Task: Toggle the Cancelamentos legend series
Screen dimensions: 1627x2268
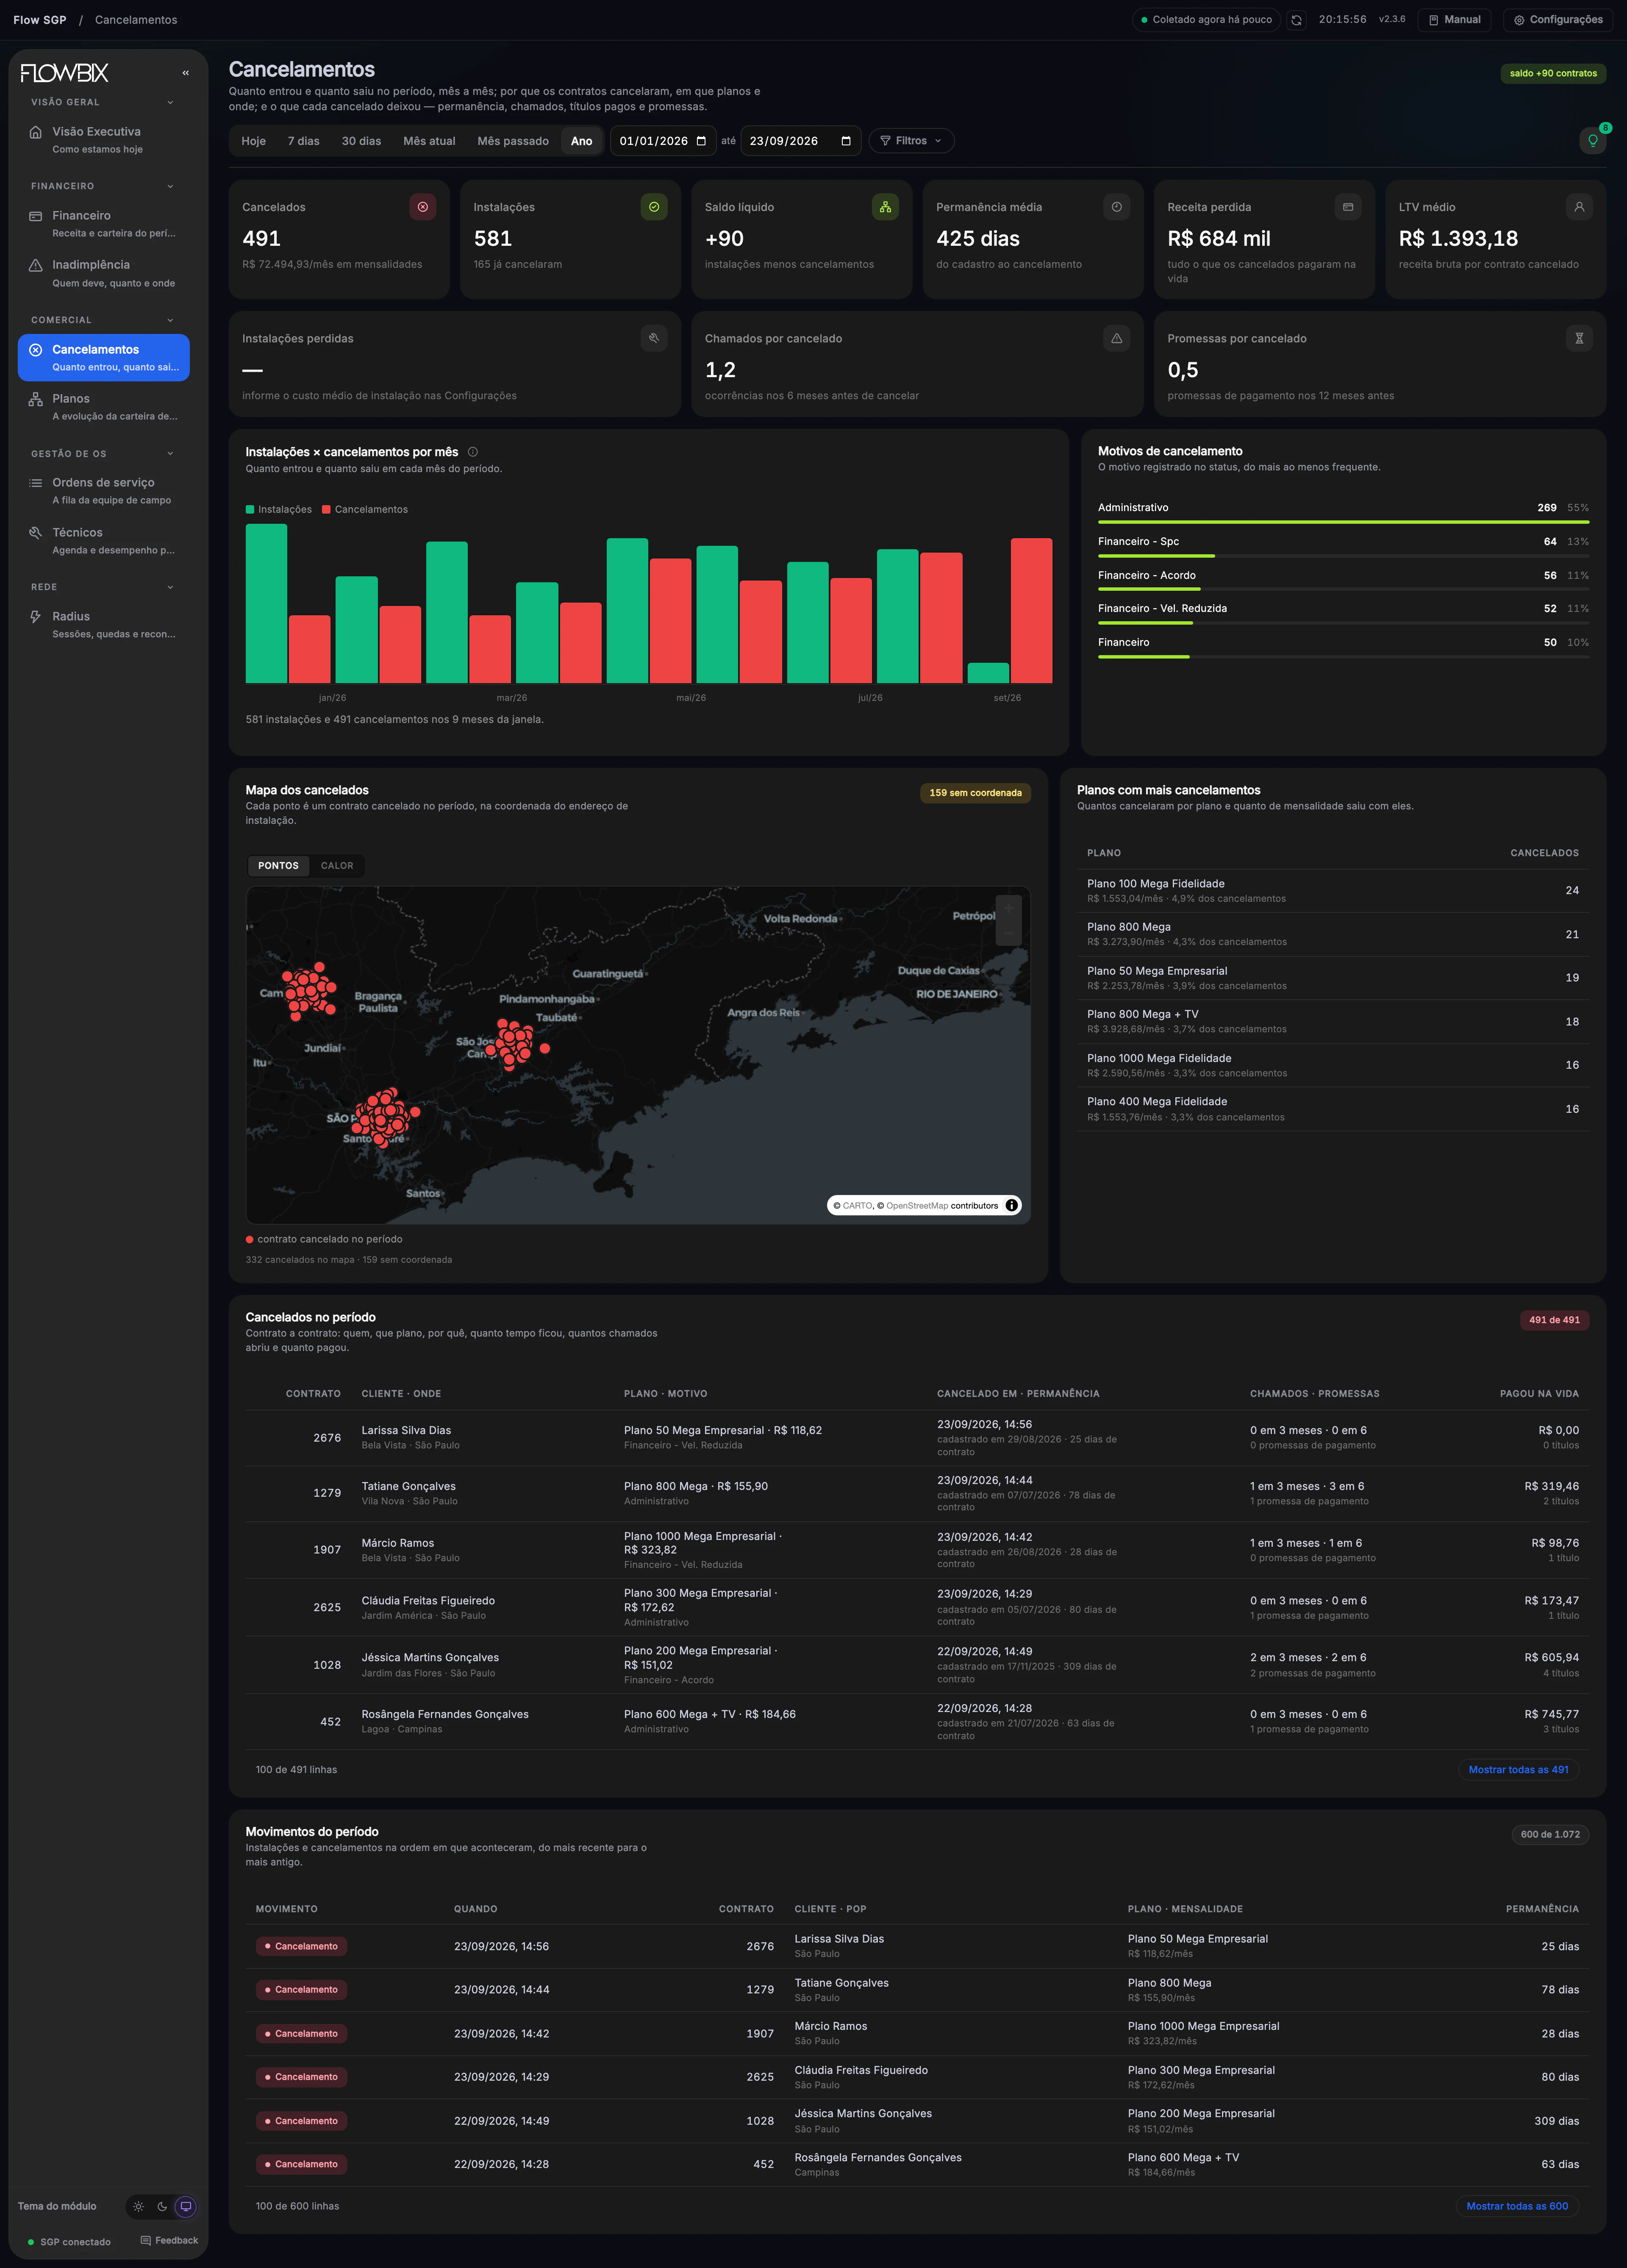Action: click(365, 510)
